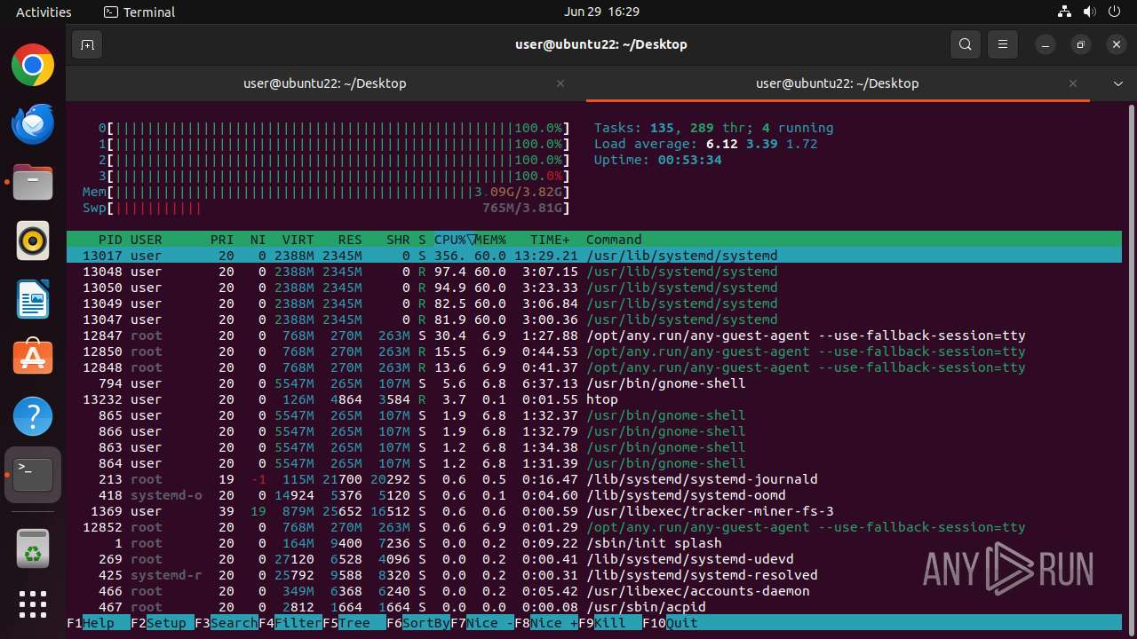Open the power menu icon
This screenshot has width=1137, height=639.
(1115, 12)
